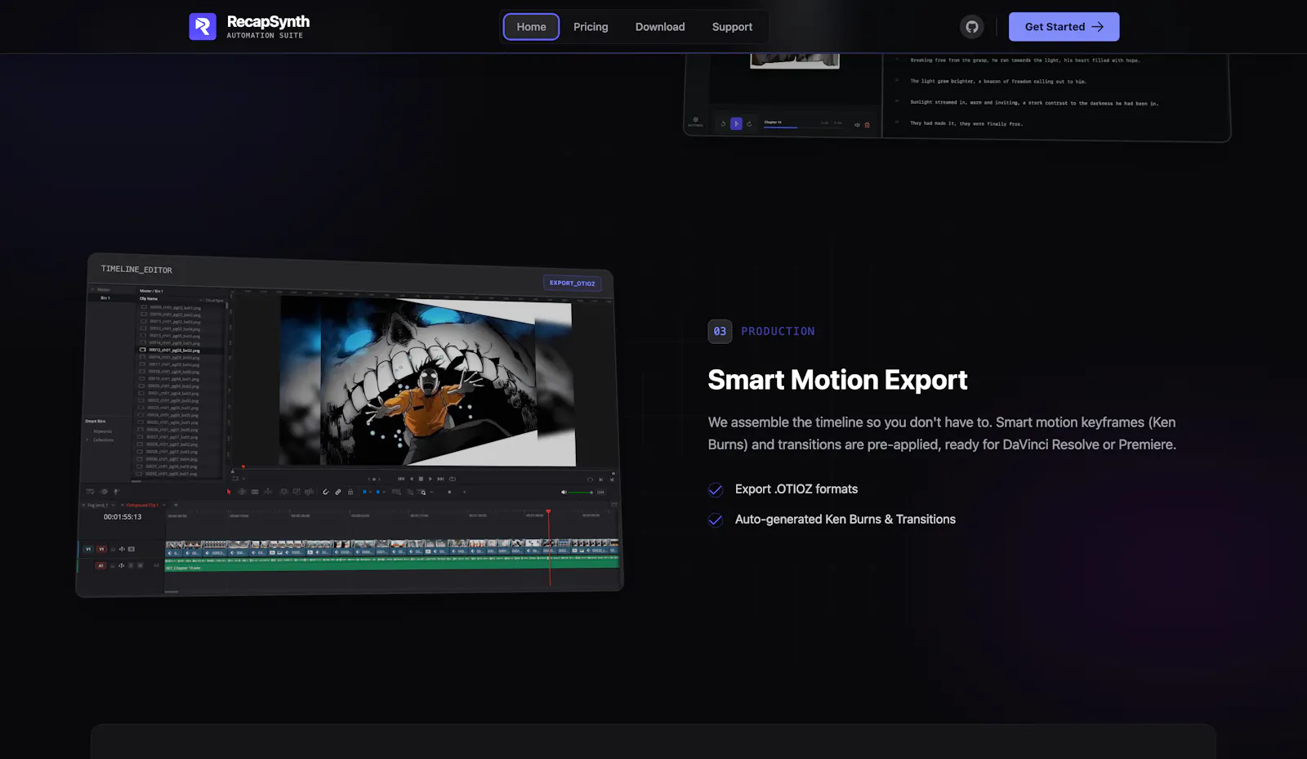Click the RecapSynth logo icon
This screenshot has height=759, width=1307.
[x=203, y=26]
